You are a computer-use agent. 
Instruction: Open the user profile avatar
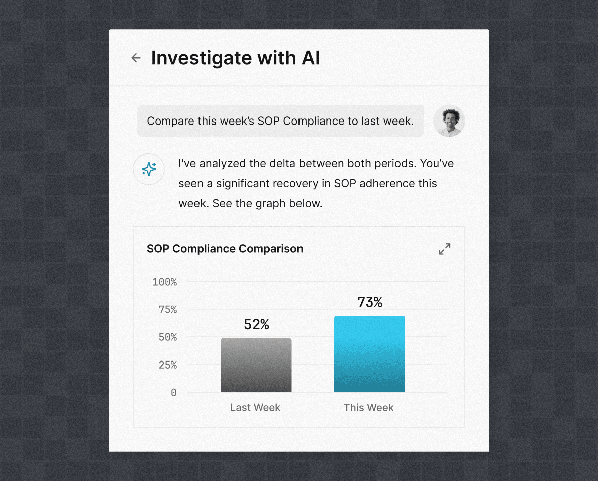(449, 121)
